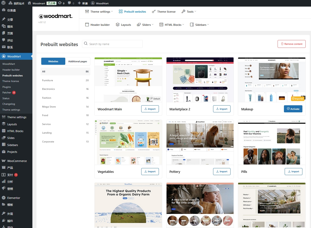Open the Plugins submenu under WoodMart

7,87
